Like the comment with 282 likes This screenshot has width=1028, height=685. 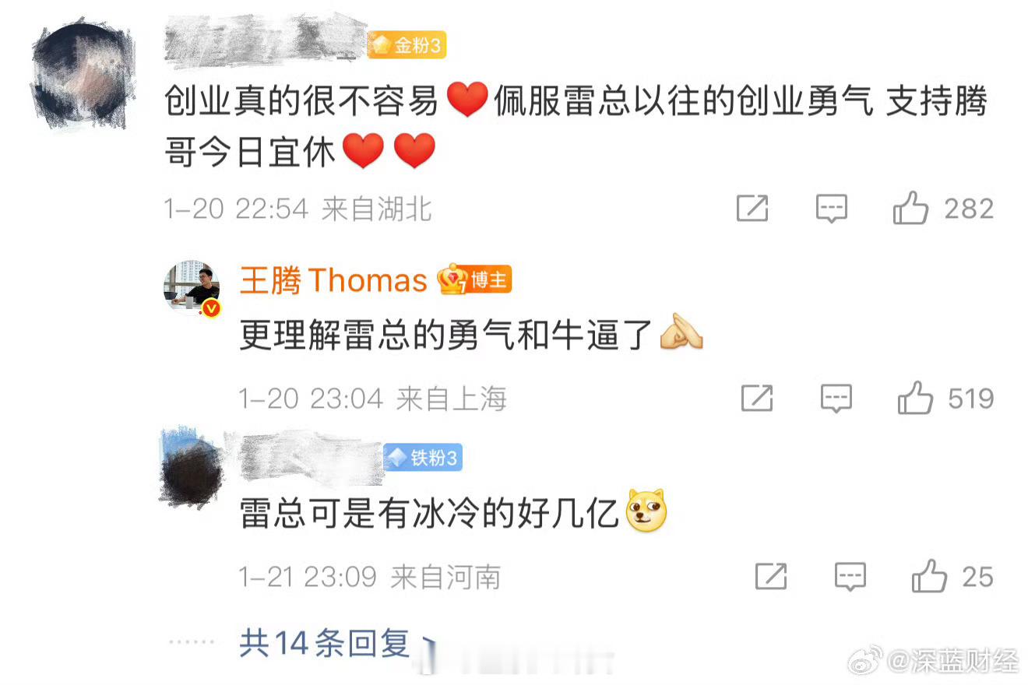click(x=910, y=208)
